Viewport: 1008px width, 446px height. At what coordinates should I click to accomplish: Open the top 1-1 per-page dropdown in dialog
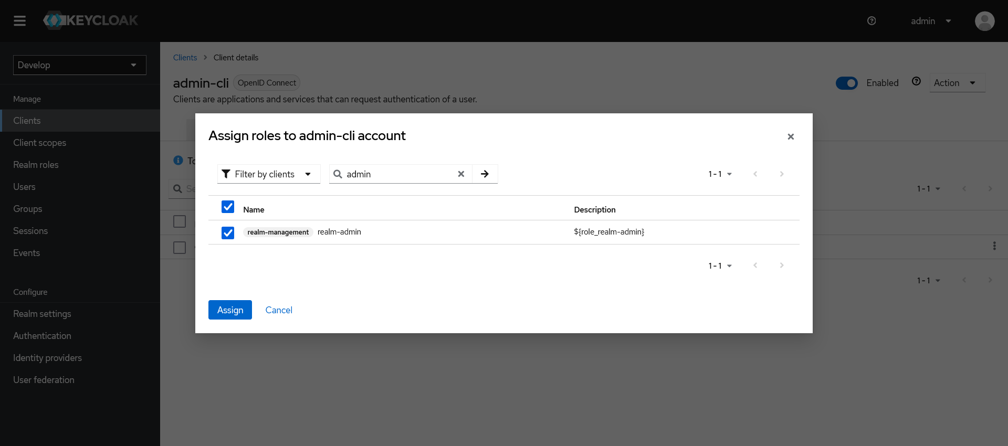(720, 174)
